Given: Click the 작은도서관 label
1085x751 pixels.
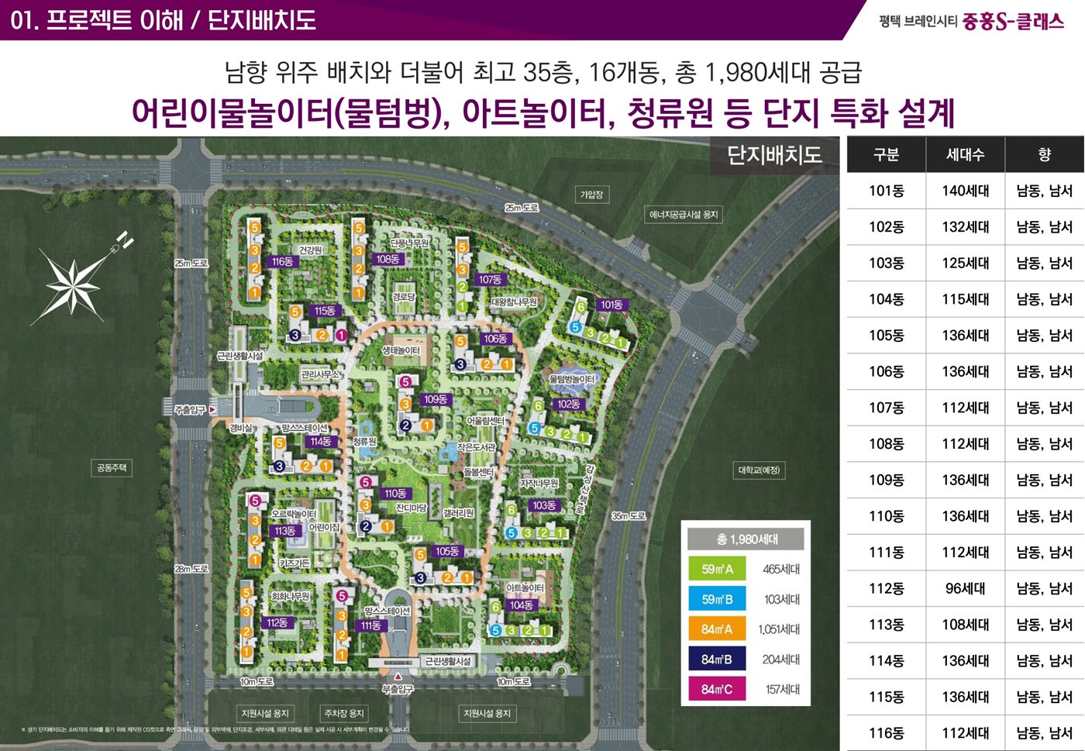Looking at the screenshot, I should click(476, 447).
